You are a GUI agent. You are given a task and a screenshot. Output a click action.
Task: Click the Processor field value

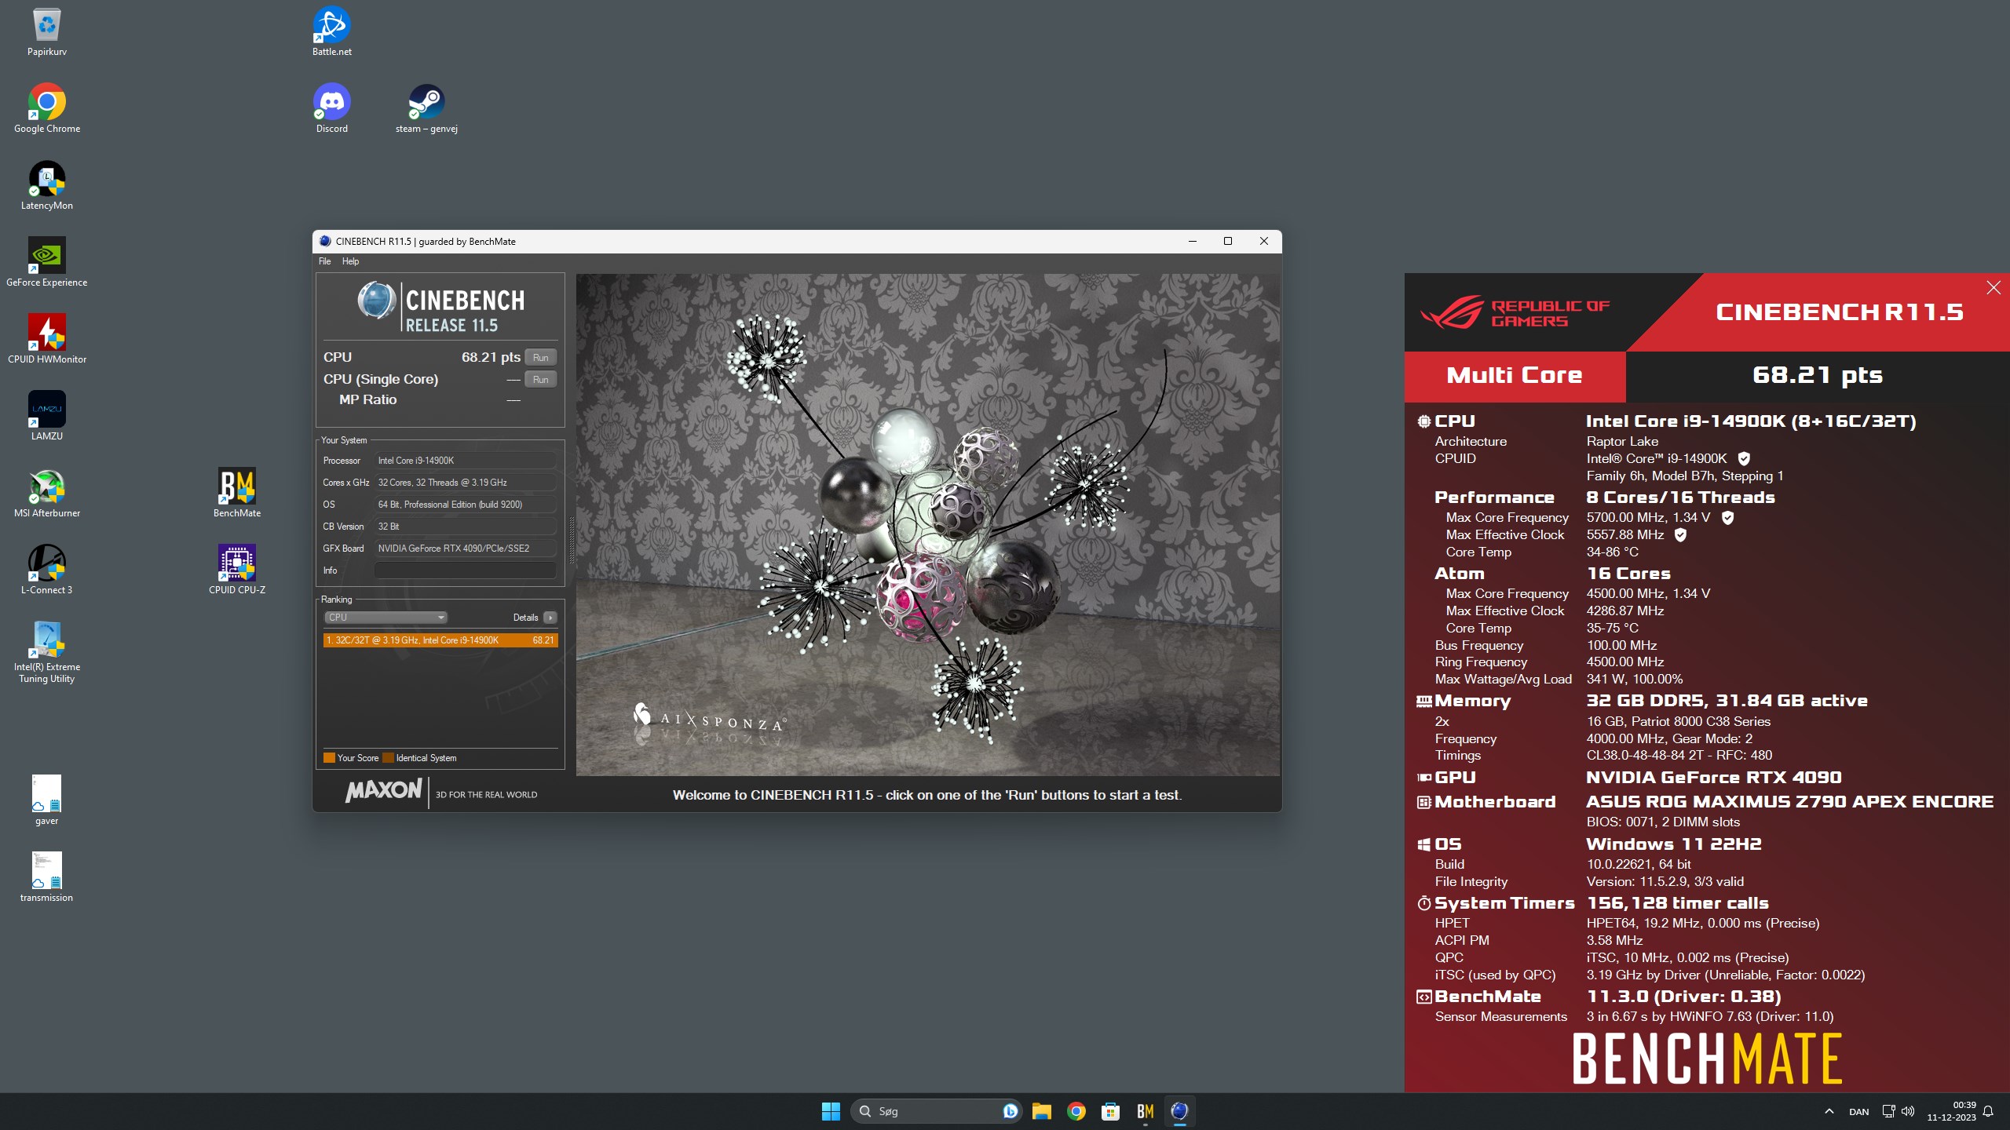465,461
